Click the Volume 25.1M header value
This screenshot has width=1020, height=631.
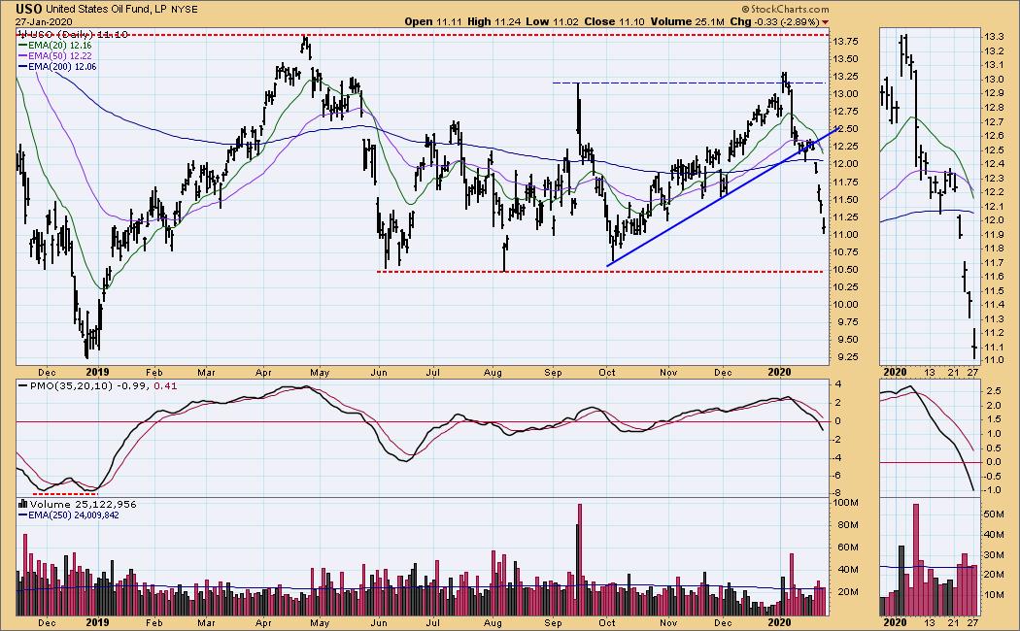click(688, 21)
